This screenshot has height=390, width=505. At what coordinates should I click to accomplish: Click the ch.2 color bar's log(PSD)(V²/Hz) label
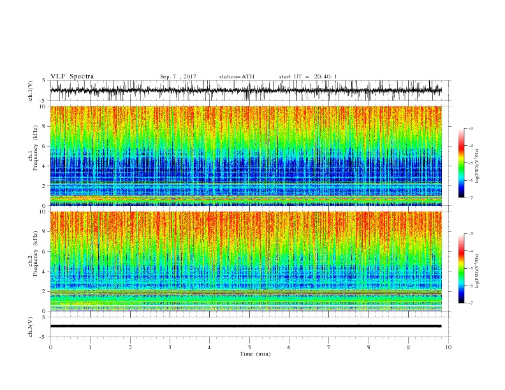pos(477,271)
